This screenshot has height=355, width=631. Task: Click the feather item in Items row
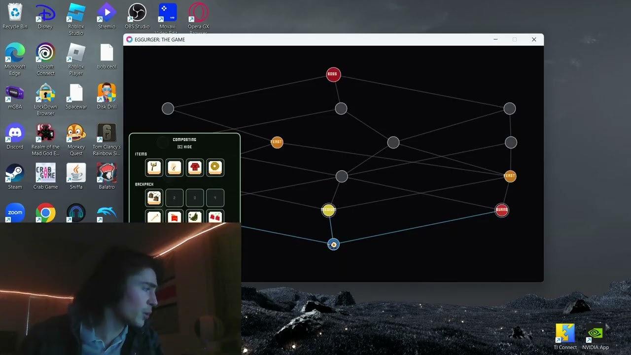175,167
